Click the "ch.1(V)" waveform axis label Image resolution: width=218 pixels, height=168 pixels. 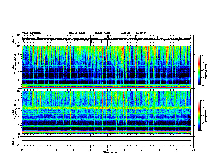[13, 39]
